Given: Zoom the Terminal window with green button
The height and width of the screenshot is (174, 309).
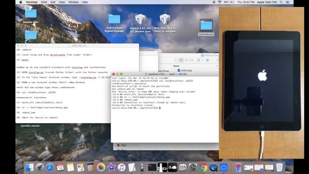Looking at the screenshot, I should tap(121, 74).
